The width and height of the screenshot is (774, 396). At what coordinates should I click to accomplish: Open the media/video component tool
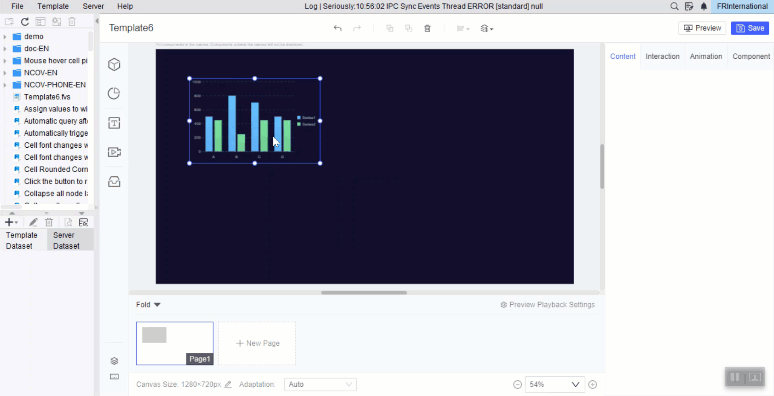point(114,152)
